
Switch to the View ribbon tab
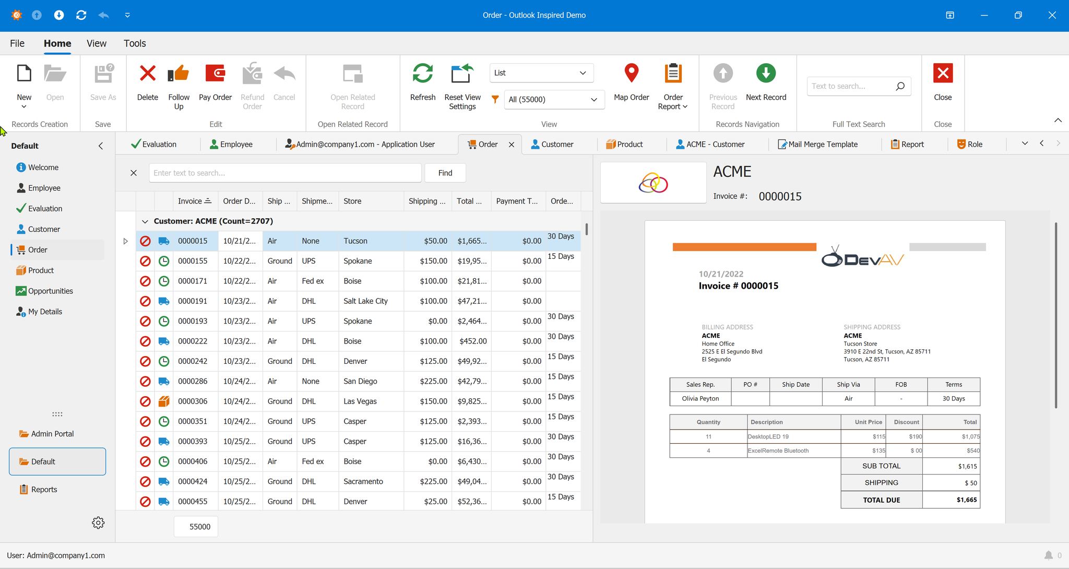(x=97, y=43)
